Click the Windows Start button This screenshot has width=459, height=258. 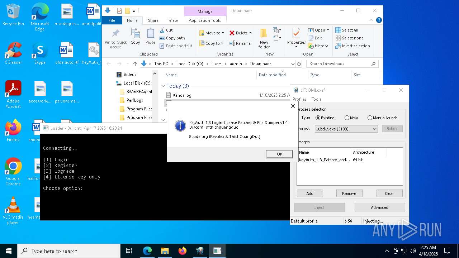(9, 251)
